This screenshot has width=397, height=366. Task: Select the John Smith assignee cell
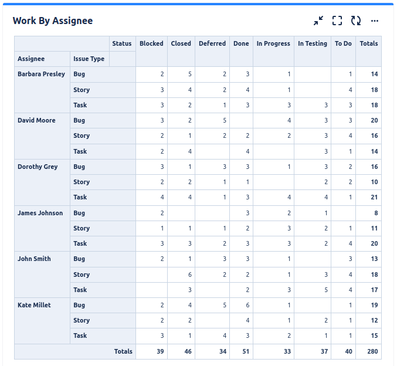(42, 274)
